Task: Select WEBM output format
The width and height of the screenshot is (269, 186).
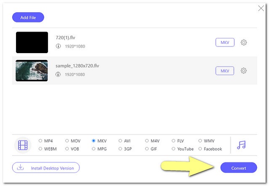Action: click(40, 149)
